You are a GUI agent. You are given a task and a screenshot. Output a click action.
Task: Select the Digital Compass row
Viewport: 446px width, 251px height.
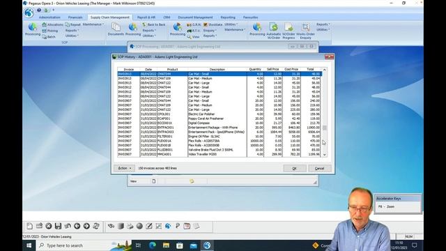(220, 123)
